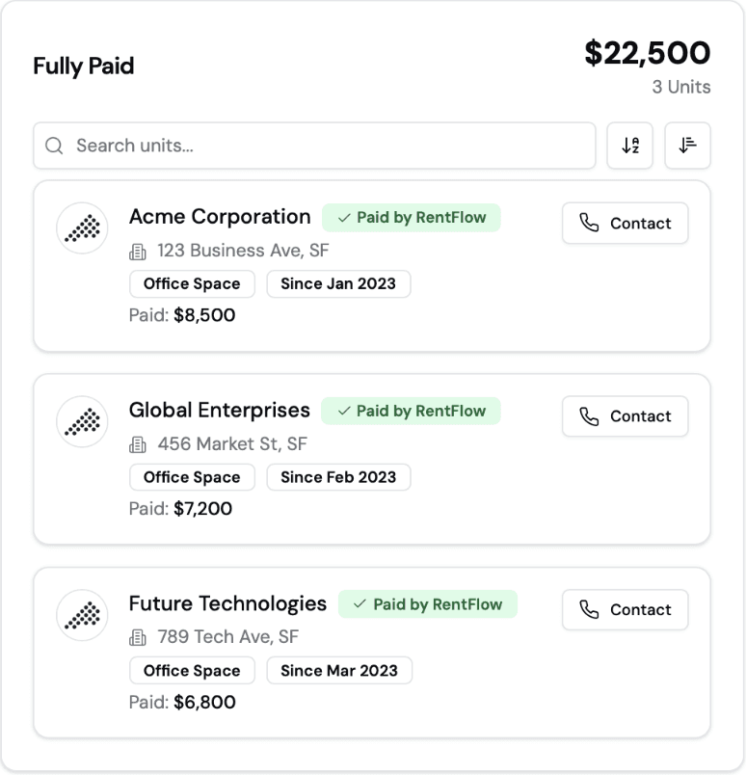Click the magnifier icon in search bar
The height and width of the screenshot is (775, 746).
coord(54,146)
